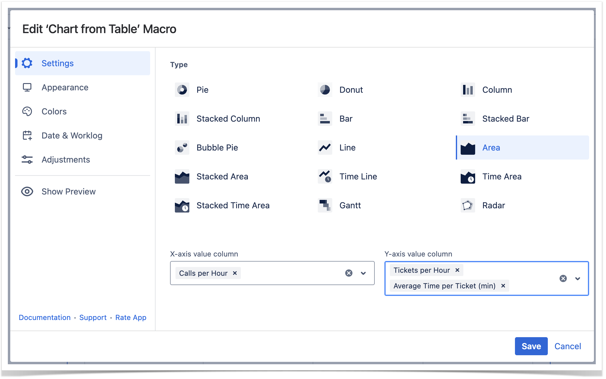The width and height of the screenshot is (606, 379).
Task: Pick the Bubble Pie chart icon
Action: point(182,148)
